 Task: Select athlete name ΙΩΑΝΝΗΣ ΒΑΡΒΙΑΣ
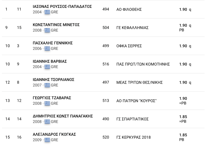tap(50, 61)
